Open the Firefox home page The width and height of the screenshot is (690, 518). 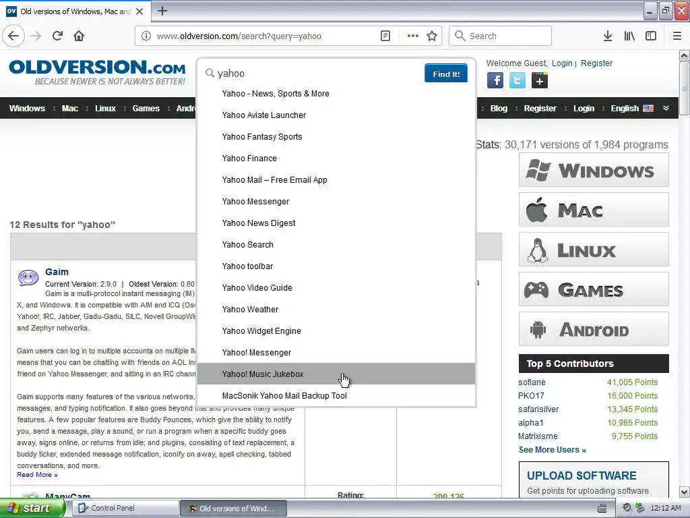79,36
